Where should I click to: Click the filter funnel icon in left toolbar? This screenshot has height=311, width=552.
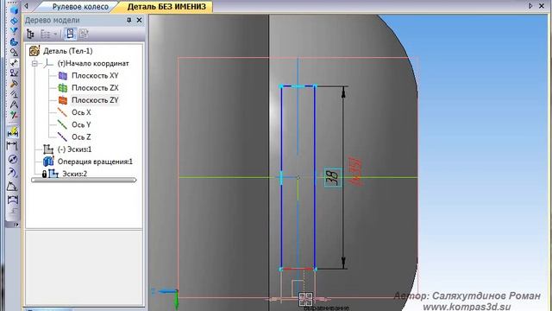14,31
